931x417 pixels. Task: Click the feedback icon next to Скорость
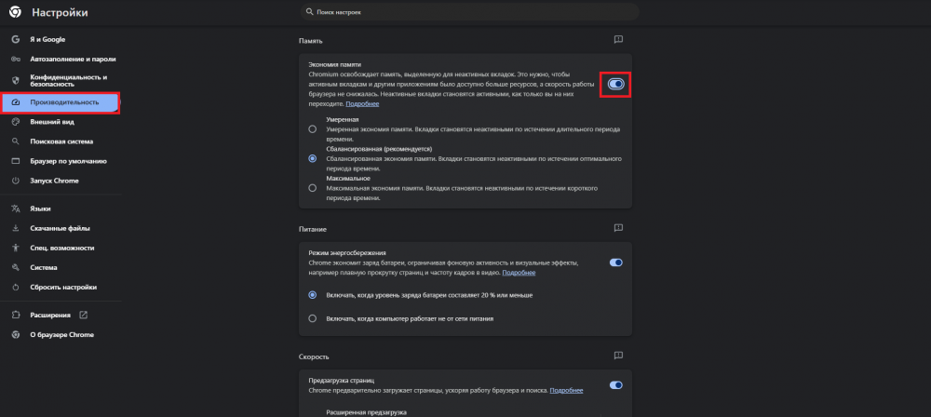click(x=618, y=356)
